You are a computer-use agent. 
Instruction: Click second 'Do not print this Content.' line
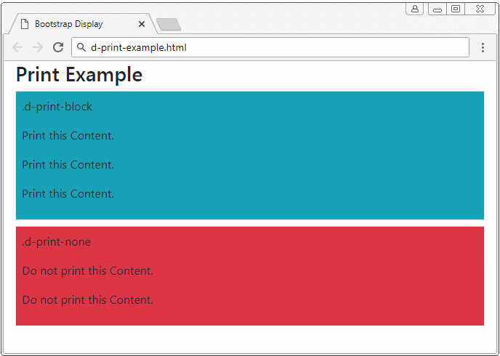(88, 300)
